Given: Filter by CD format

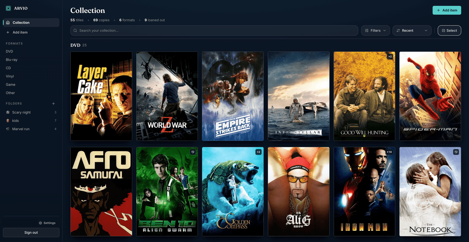Looking at the screenshot, I should (8, 68).
